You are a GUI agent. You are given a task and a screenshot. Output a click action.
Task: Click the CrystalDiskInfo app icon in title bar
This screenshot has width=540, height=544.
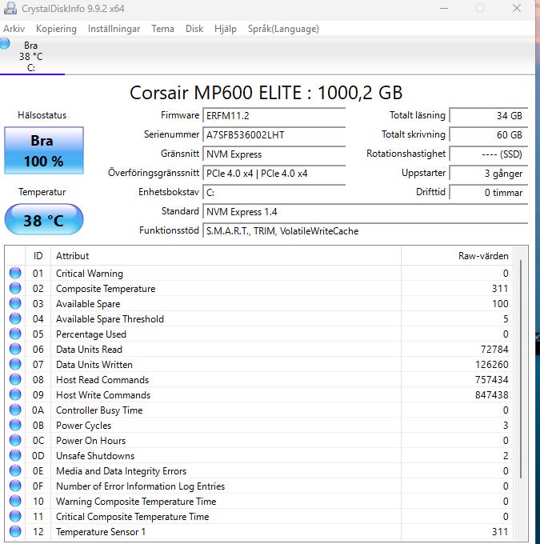point(10,8)
